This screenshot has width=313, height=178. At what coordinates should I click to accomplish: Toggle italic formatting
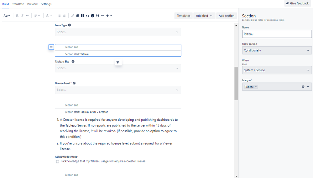[x=22, y=16]
